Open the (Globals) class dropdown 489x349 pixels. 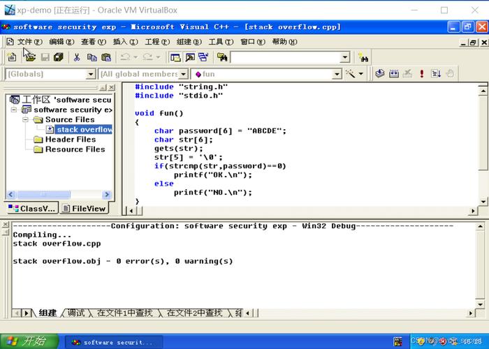pyautogui.click(x=90, y=74)
